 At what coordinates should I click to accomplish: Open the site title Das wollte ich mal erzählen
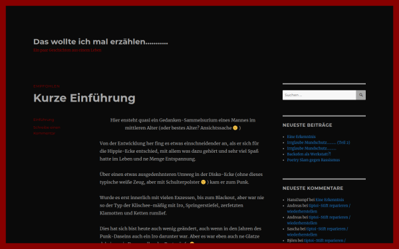100,42
